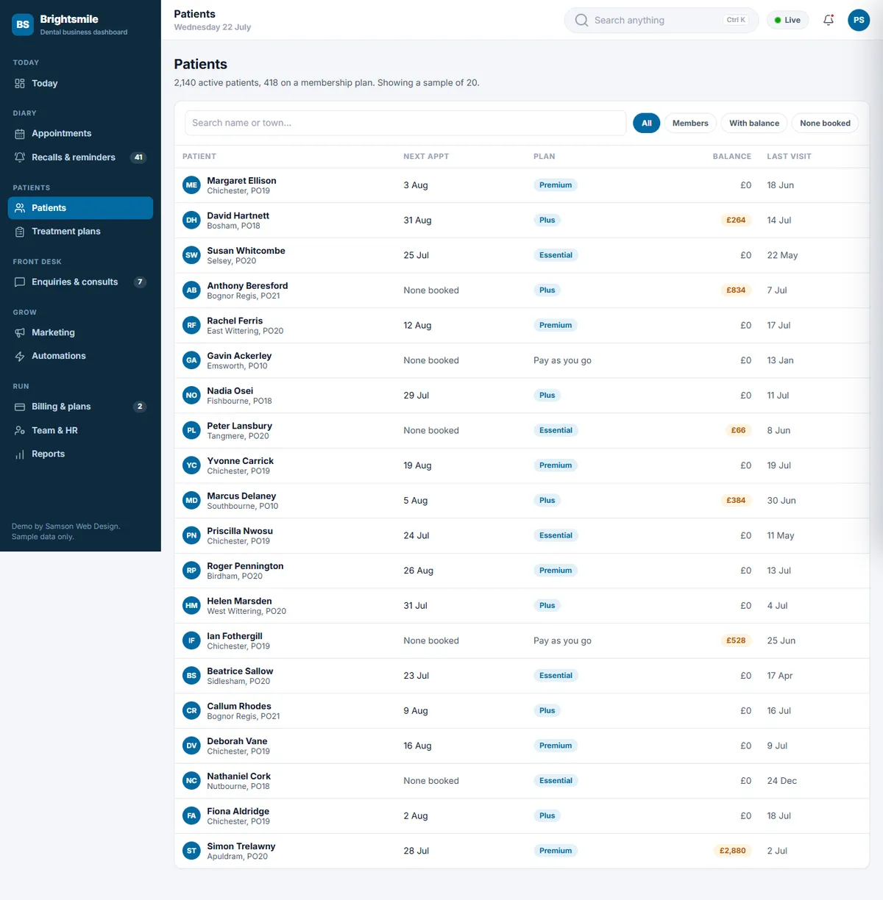This screenshot has width=883, height=900.
Task: Select the All filter pill
Action: pos(646,124)
